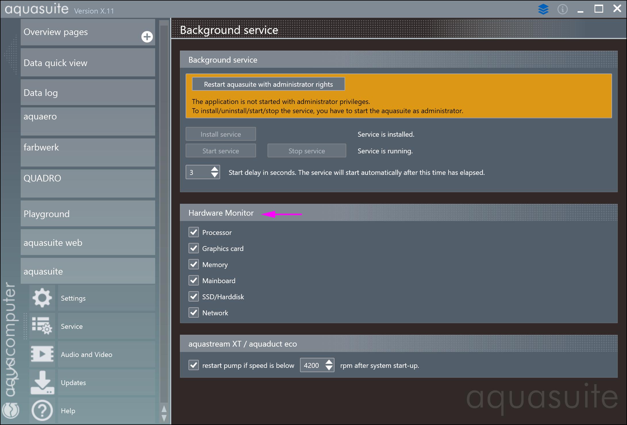Open Data quick view
The image size is (627, 425).
pyautogui.click(x=88, y=63)
